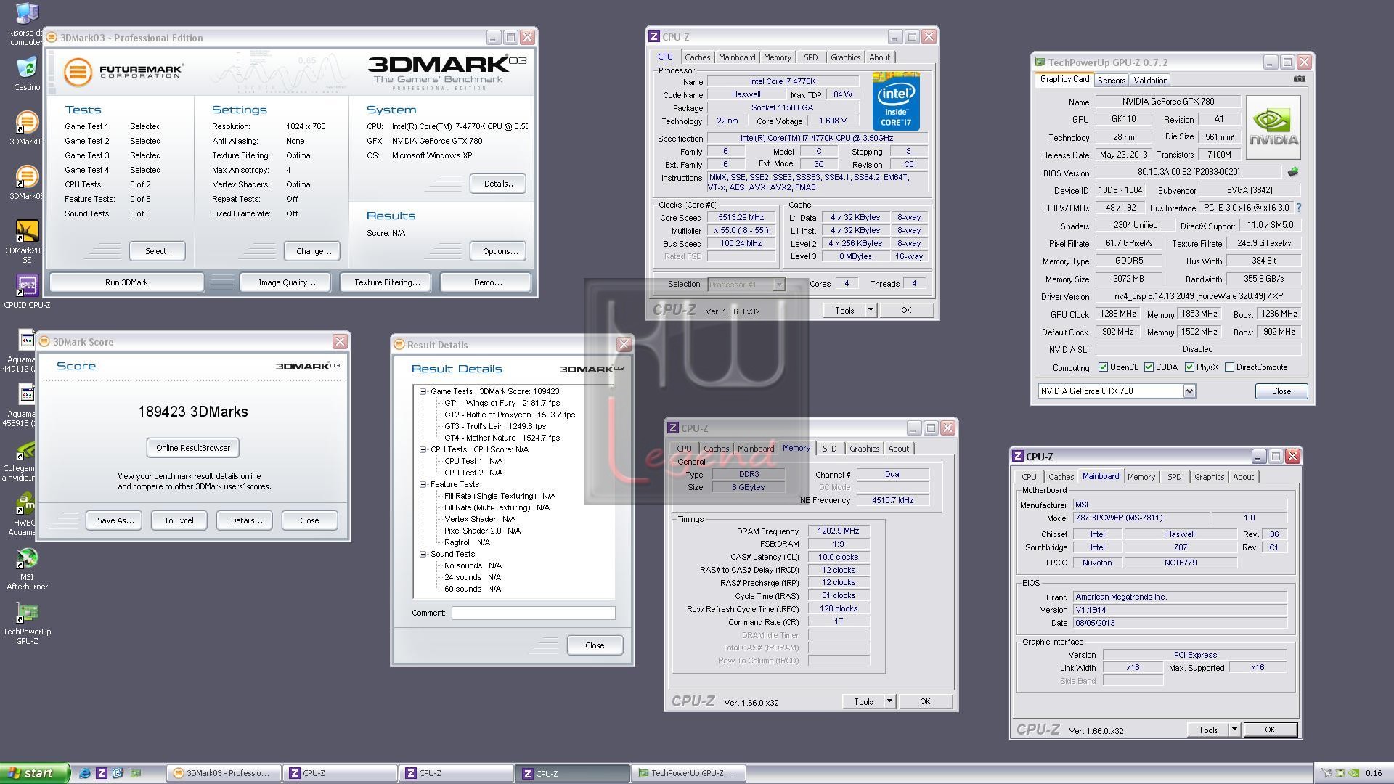The image size is (1394, 784).
Task: Click the bus interface question mark icon
Action: [x=1299, y=208]
